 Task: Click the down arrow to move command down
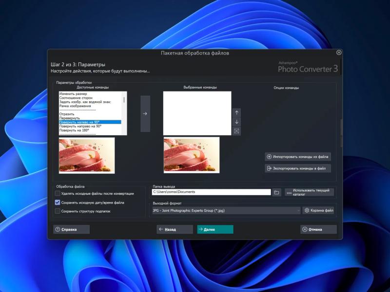(238, 121)
